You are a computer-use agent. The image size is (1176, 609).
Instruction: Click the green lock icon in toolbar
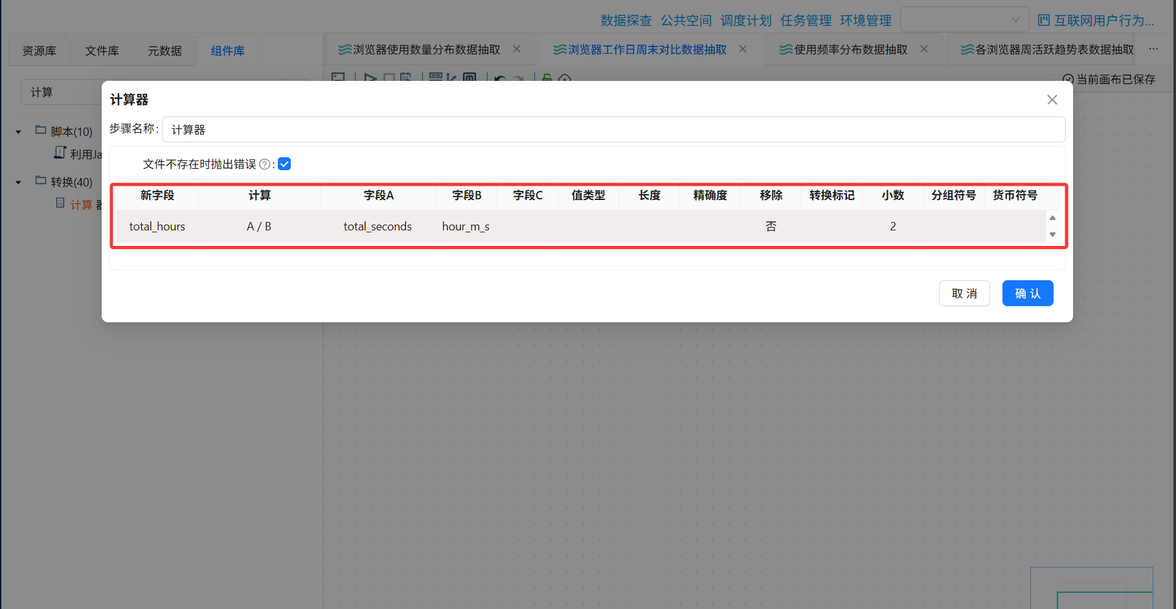(547, 78)
